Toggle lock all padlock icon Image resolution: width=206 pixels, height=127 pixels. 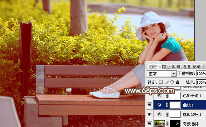(x=178, y=82)
